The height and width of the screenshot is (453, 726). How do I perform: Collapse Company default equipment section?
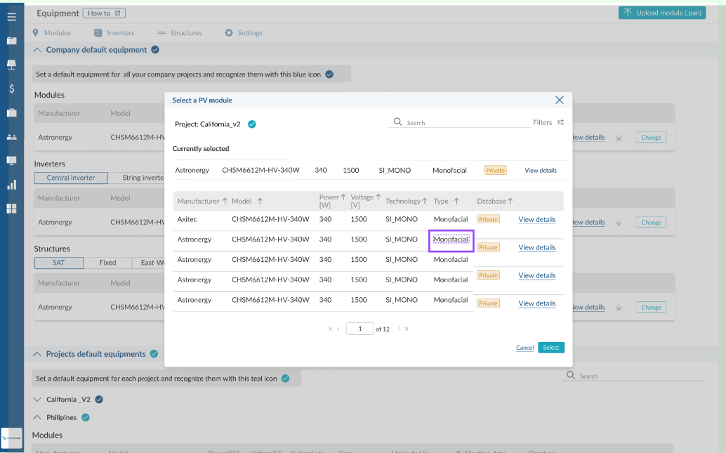pyautogui.click(x=37, y=50)
